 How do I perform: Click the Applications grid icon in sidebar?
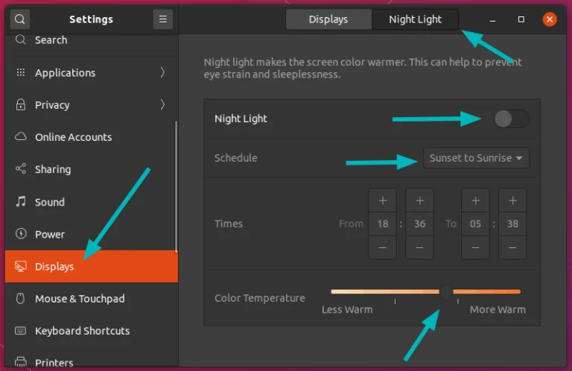[20, 73]
